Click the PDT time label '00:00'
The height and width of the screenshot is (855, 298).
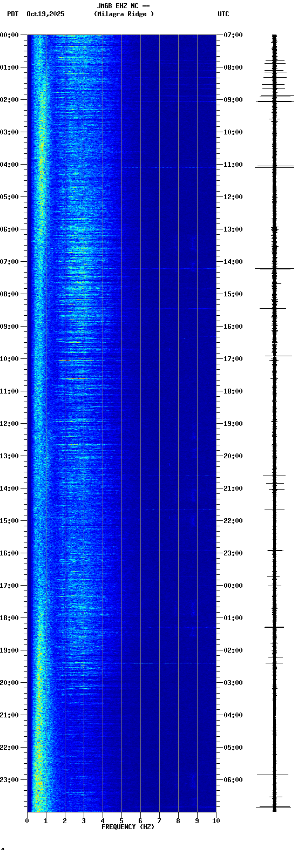pyautogui.click(x=9, y=35)
